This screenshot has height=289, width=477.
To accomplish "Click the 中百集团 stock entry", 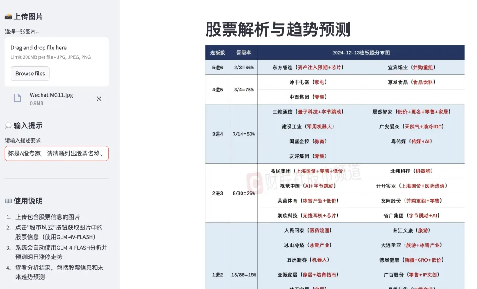I will point(308,97).
